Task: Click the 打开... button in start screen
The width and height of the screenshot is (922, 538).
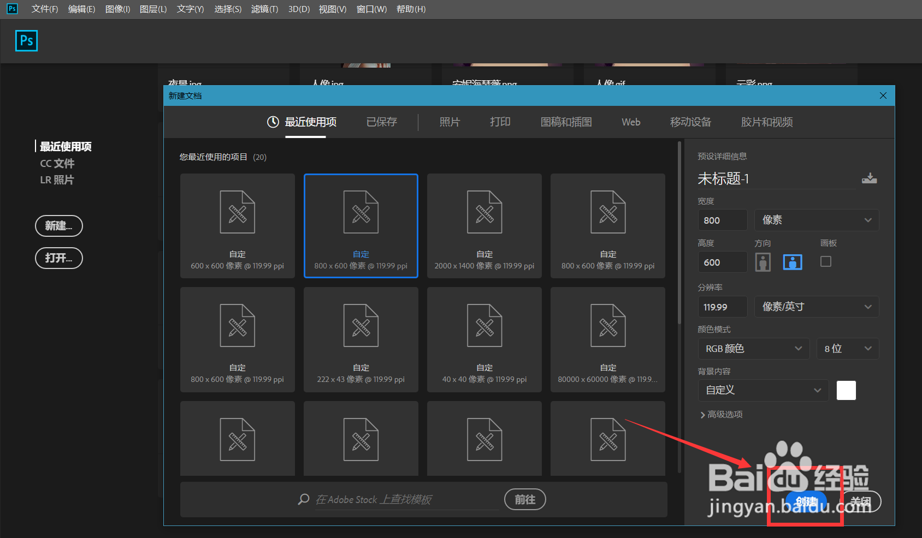Action: pyautogui.click(x=59, y=258)
